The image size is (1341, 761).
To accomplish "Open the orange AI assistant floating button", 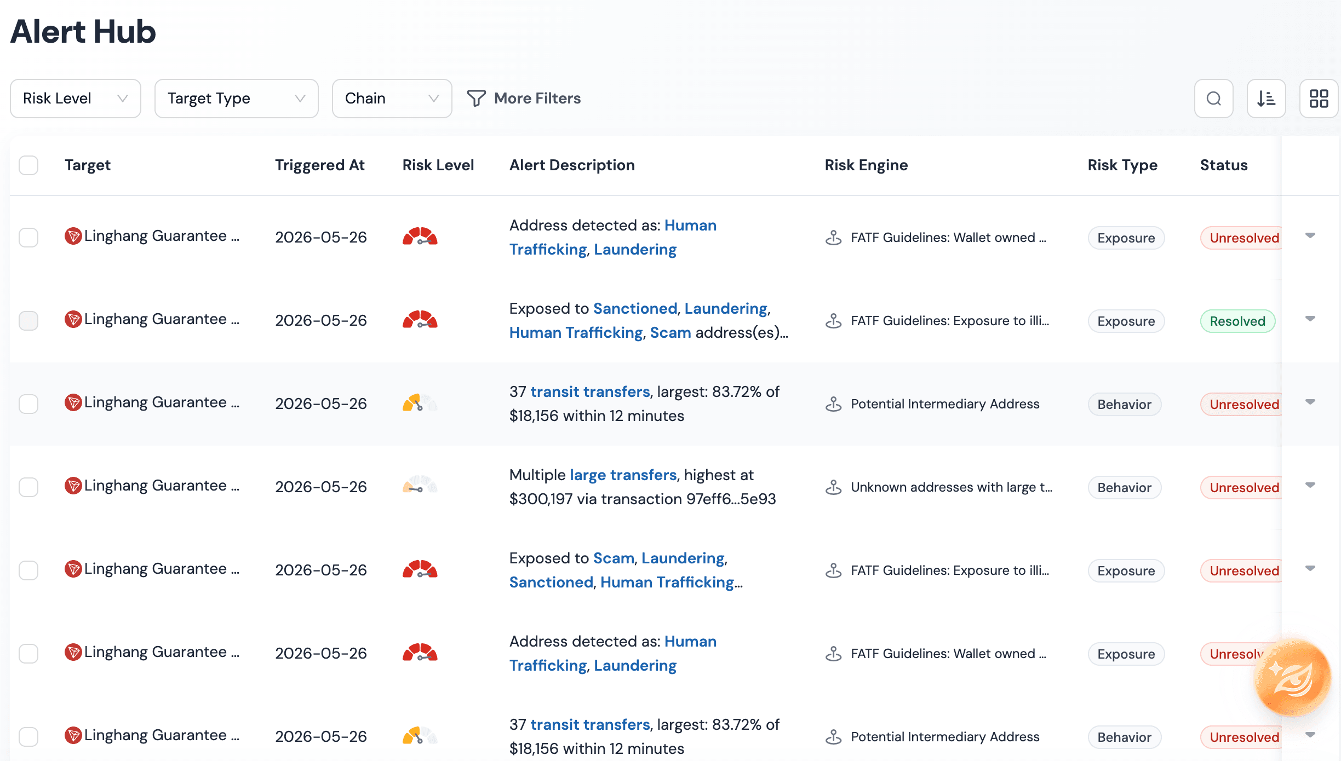I will pyautogui.click(x=1292, y=678).
